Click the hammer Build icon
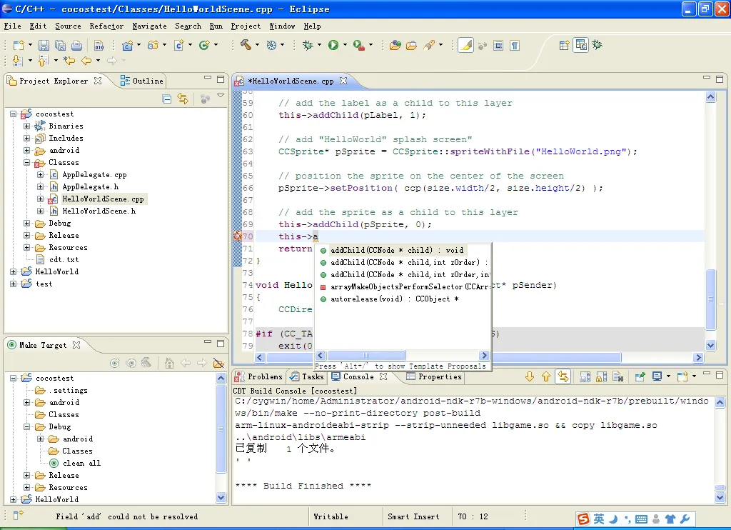The width and height of the screenshot is (731, 530). (246, 45)
